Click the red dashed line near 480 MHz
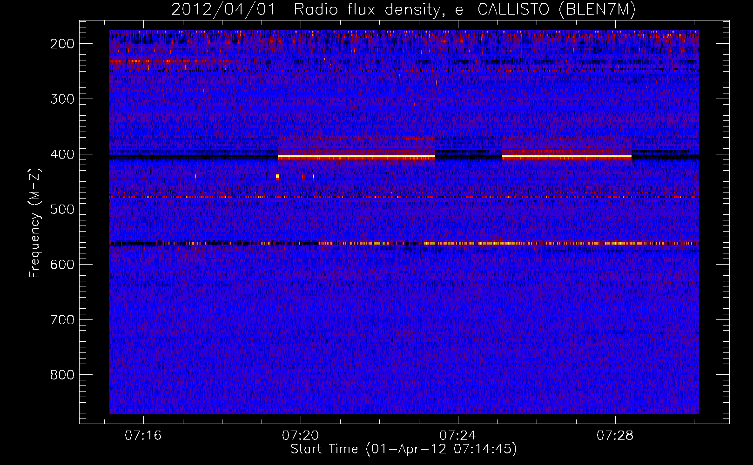This screenshot has width=753, height=465. point(404,197)
